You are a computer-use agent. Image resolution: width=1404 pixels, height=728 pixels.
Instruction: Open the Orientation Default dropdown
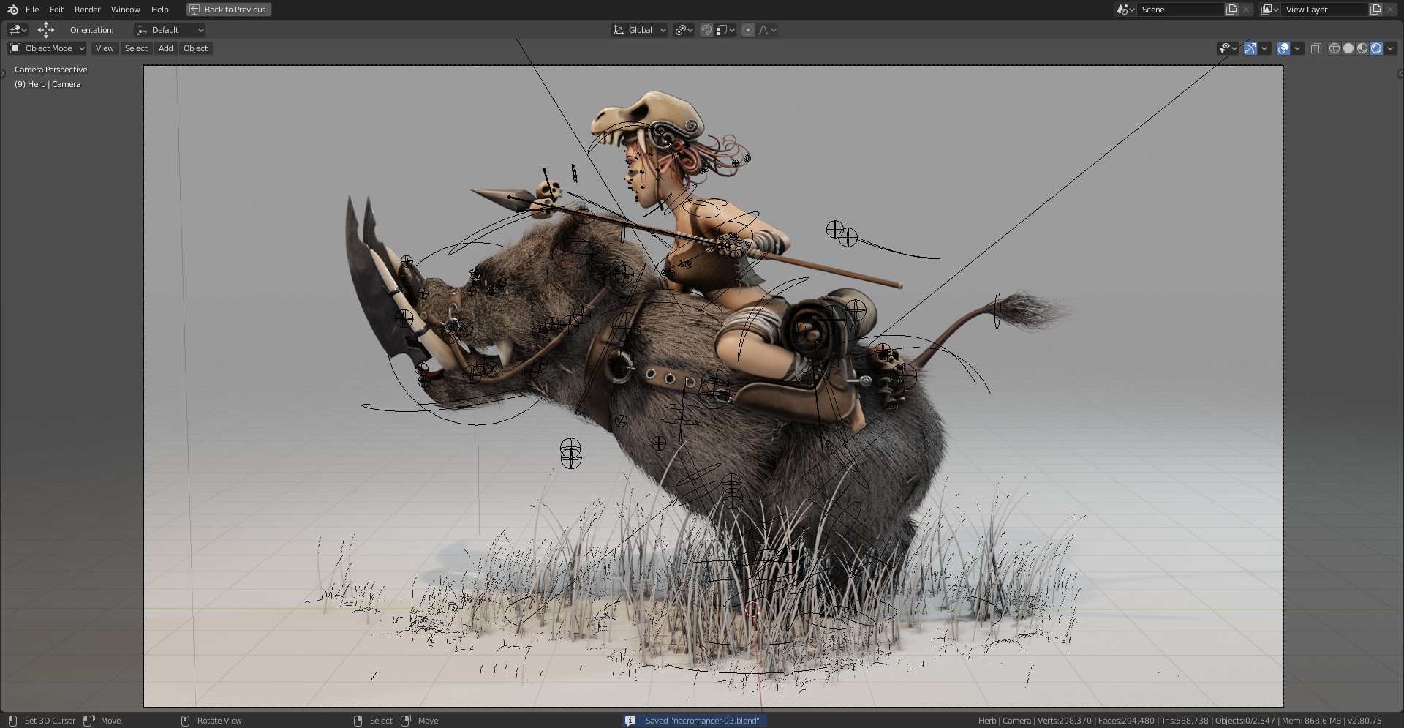tap(170, 30)
